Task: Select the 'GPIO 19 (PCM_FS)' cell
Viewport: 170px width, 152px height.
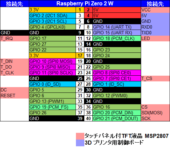Action: (52, 107)
